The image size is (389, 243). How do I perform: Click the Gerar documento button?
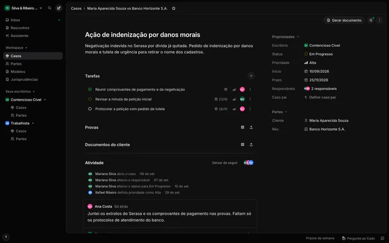click(x=344, y=20)
